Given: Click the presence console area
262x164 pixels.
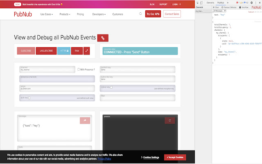Looking at the screenshot, I should coord(140,132).
